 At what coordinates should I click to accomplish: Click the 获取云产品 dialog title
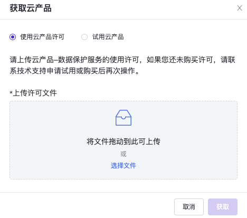(x=31, y=8)
